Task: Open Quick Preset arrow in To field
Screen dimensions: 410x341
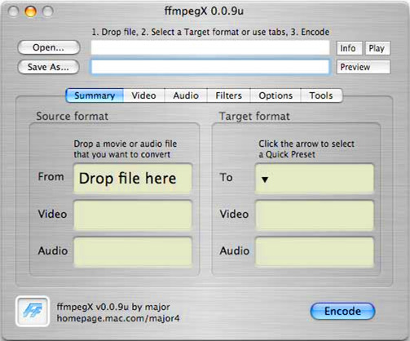Action: [265, 179]
